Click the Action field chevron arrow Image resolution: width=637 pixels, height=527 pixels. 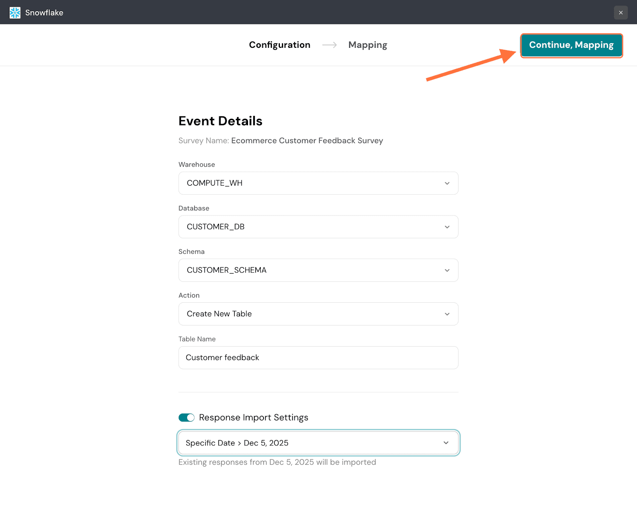point(447,314)
